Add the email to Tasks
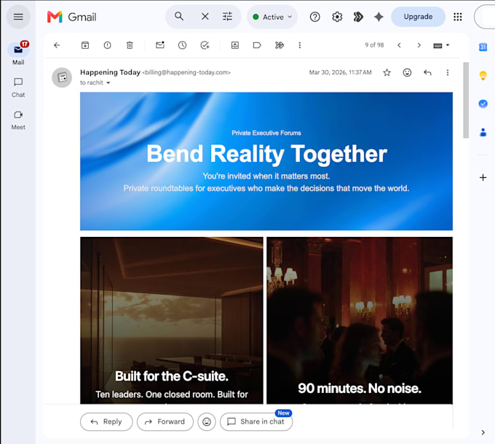The height and width of the screenshot is (444, 495). click(x=205, y=45)
